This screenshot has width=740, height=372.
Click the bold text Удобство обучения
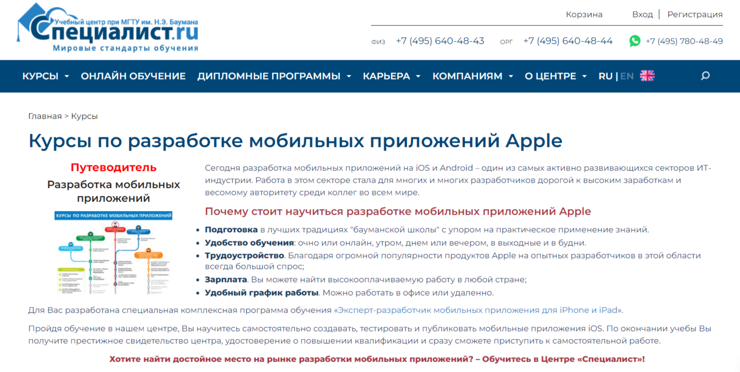[249, 243]
